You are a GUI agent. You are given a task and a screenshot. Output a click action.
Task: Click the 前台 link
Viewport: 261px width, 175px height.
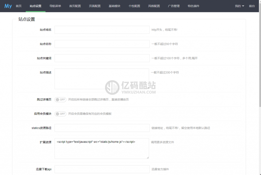pos(252,6)
